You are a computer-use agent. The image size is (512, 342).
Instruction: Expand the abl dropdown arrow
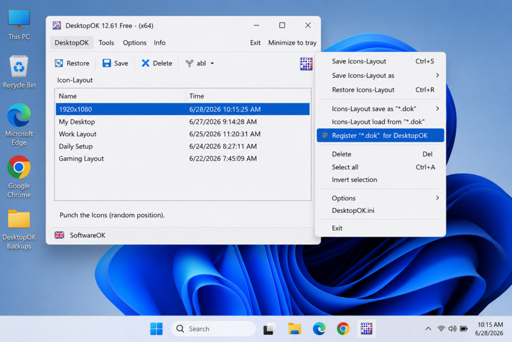coord(212,64)
